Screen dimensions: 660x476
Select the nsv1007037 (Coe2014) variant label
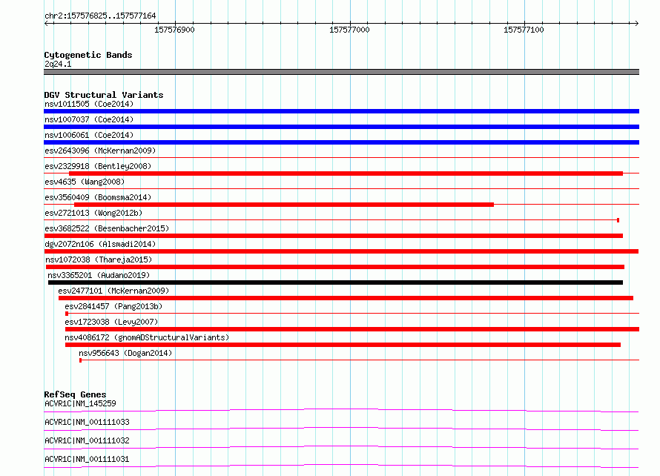(x=89, y=119)
